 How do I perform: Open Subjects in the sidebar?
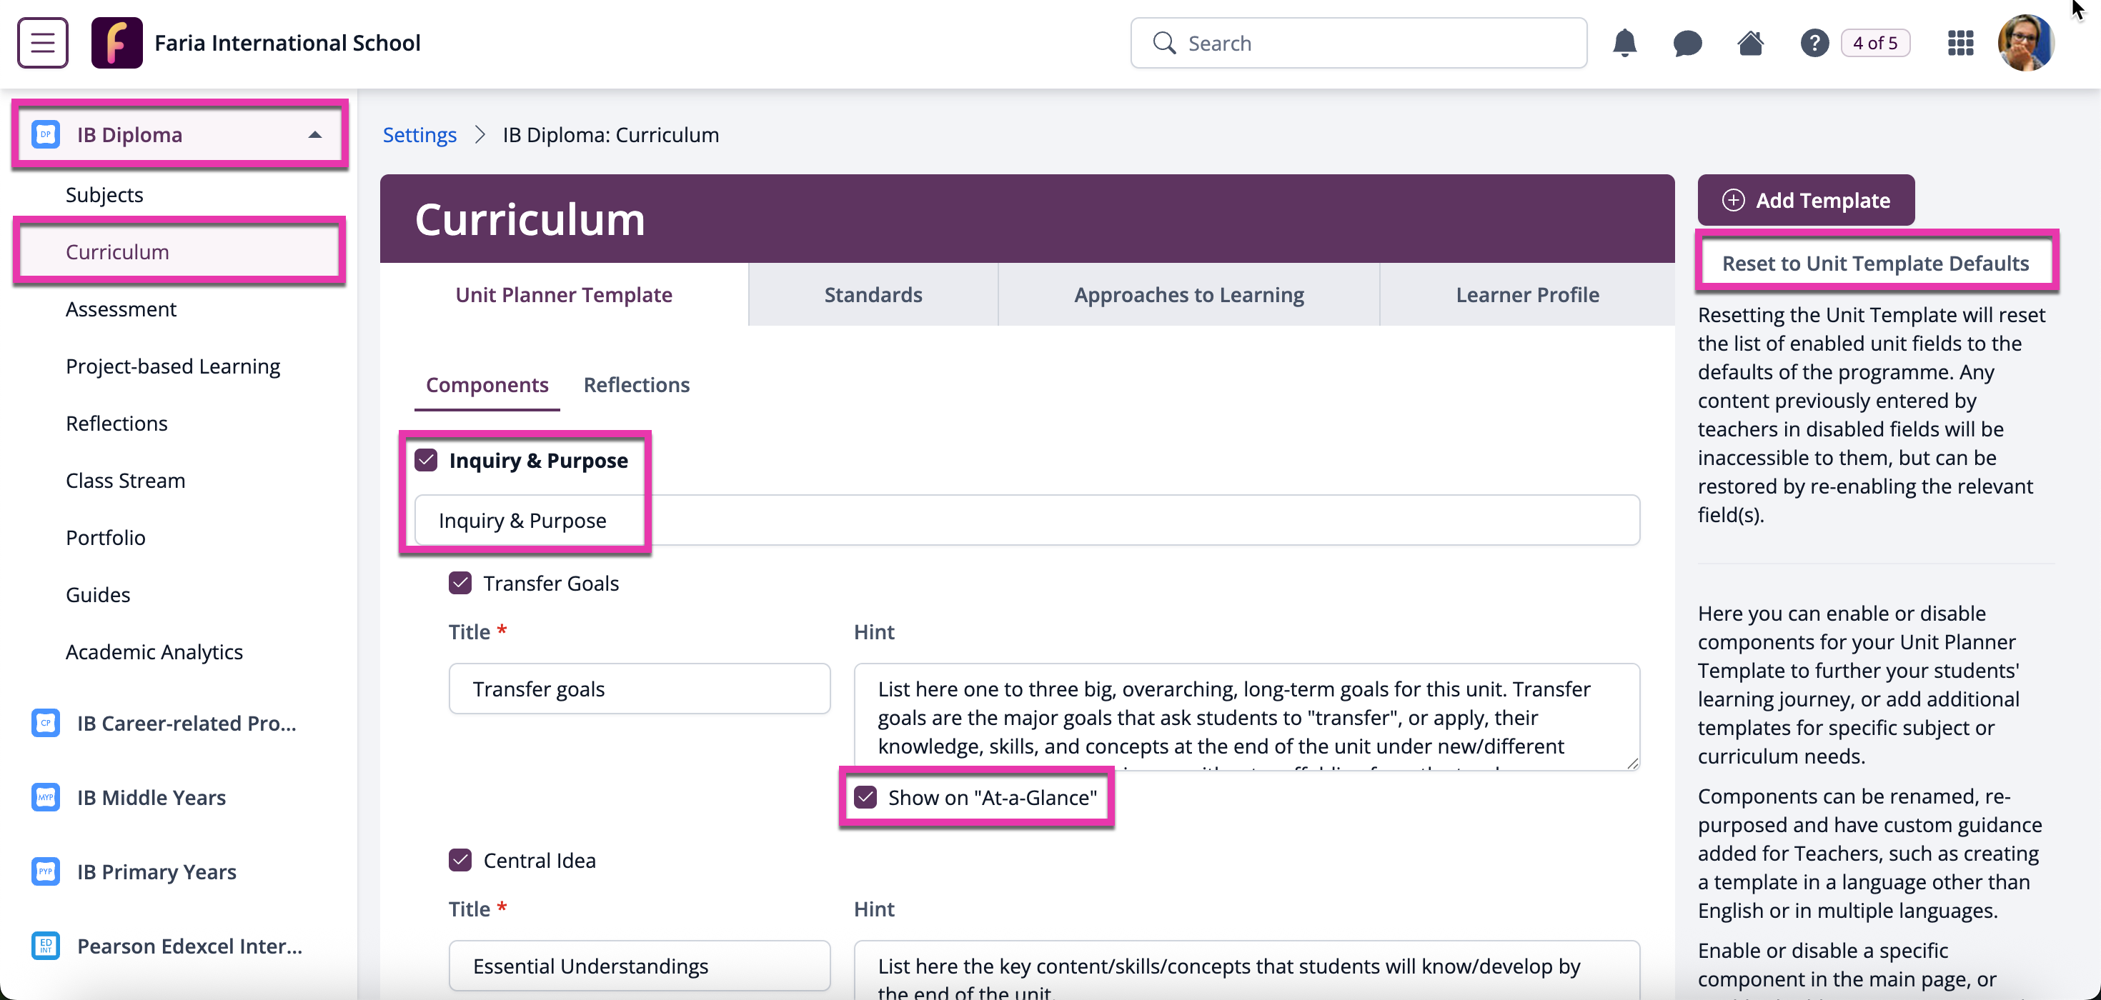(104, 195)
